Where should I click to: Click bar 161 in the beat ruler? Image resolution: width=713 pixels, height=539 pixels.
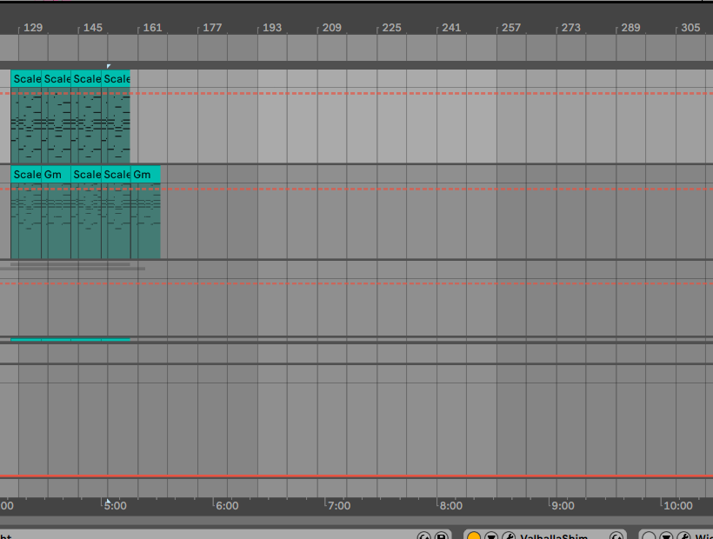[152, 28]
